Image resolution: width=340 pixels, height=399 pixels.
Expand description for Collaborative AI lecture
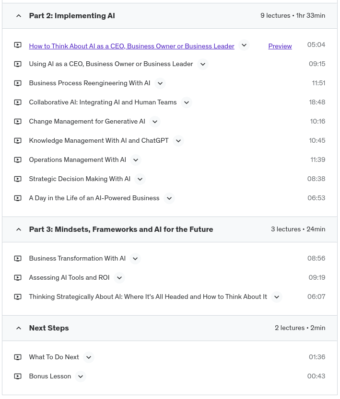point(187,103)
